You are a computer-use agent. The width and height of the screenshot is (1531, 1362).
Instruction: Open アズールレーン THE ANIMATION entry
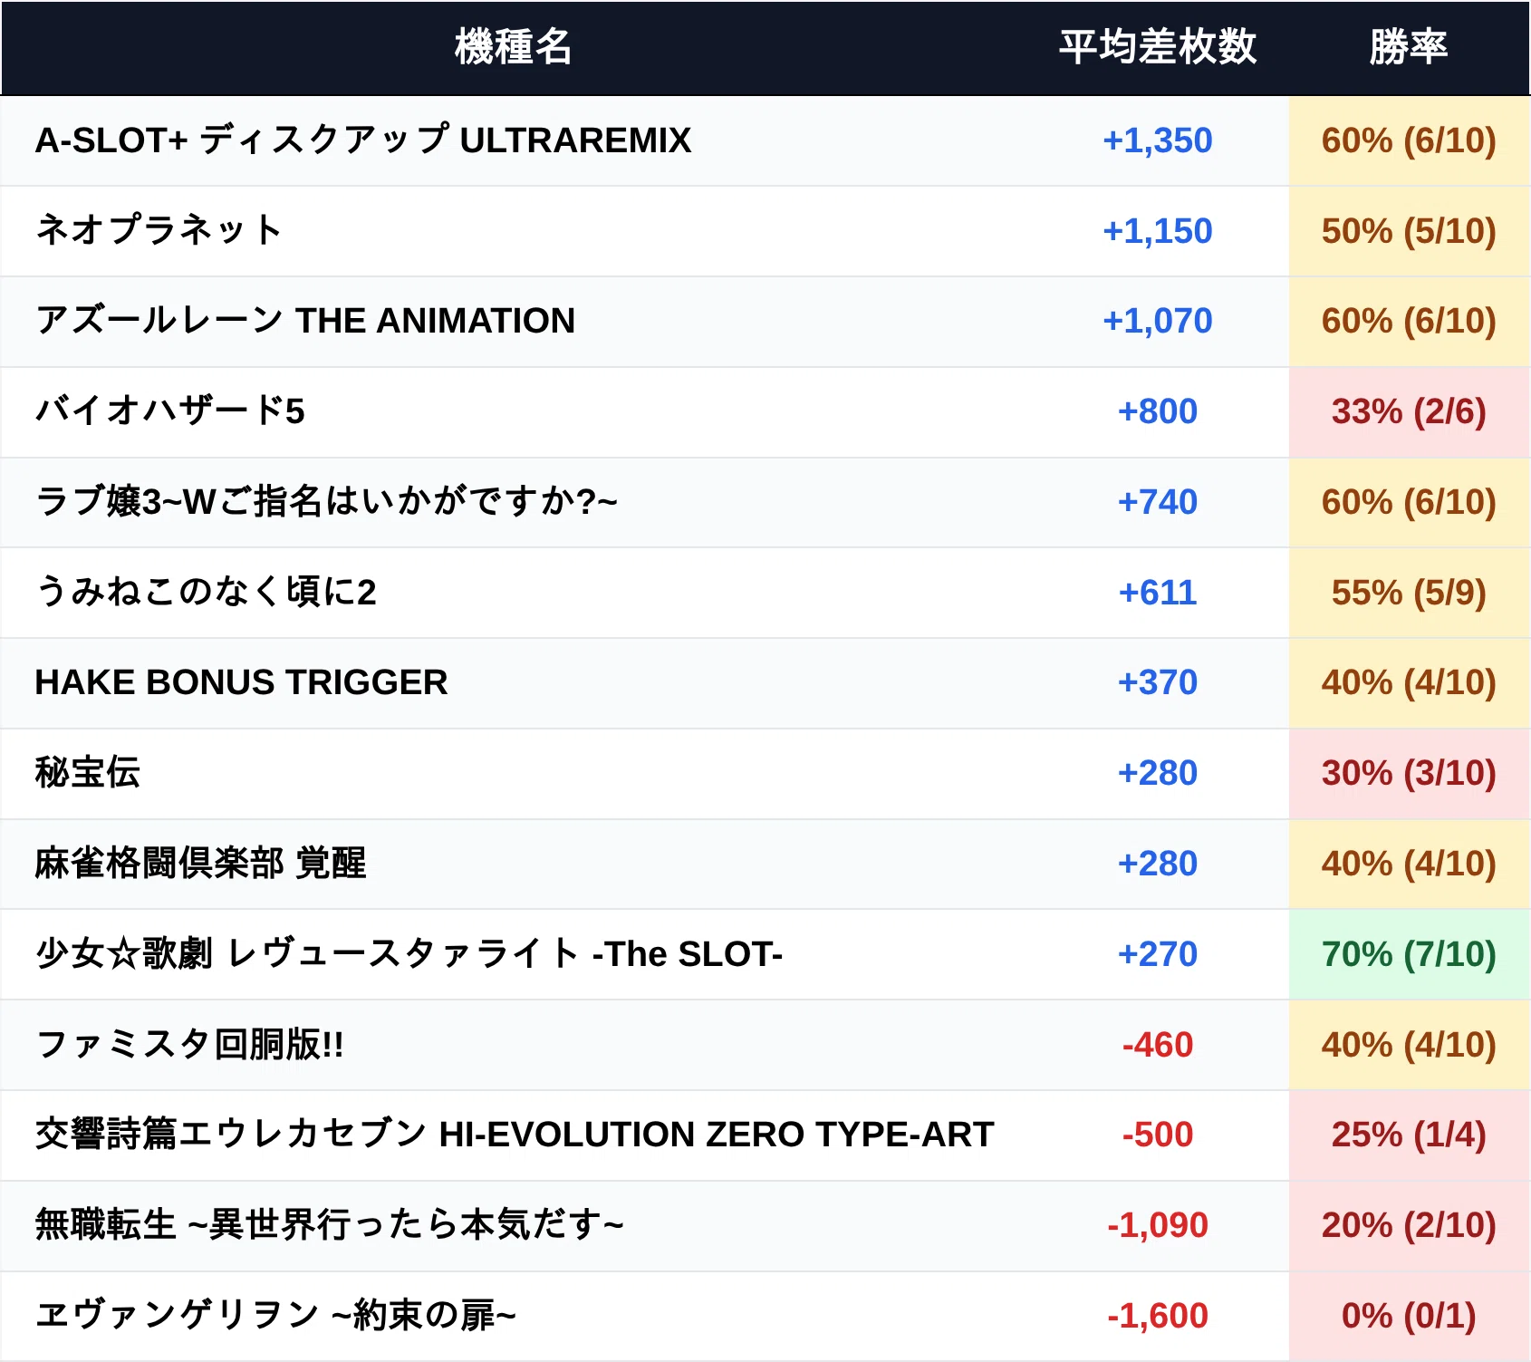pyautogui.click(x=305, y=321)
